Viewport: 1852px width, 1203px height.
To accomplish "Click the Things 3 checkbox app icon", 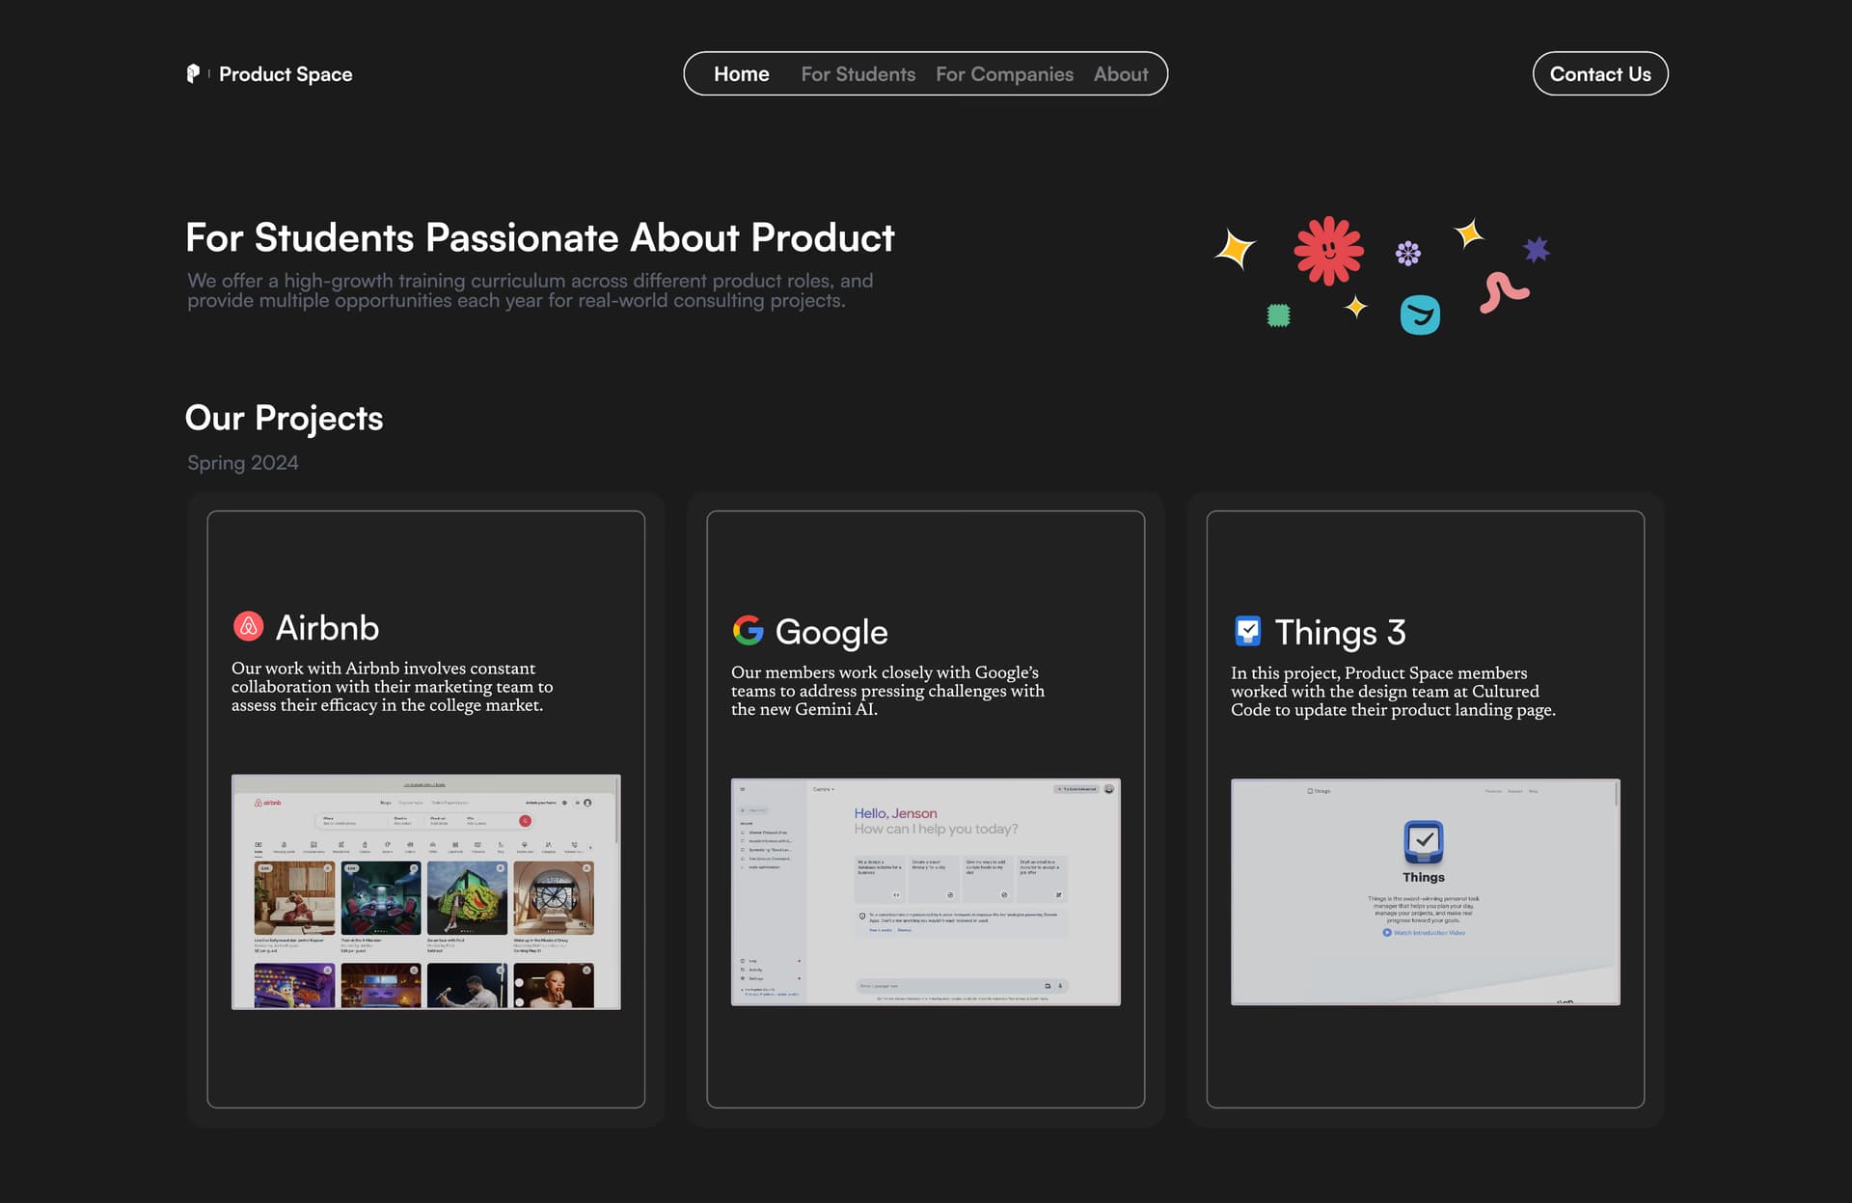I will [1247, 631].
